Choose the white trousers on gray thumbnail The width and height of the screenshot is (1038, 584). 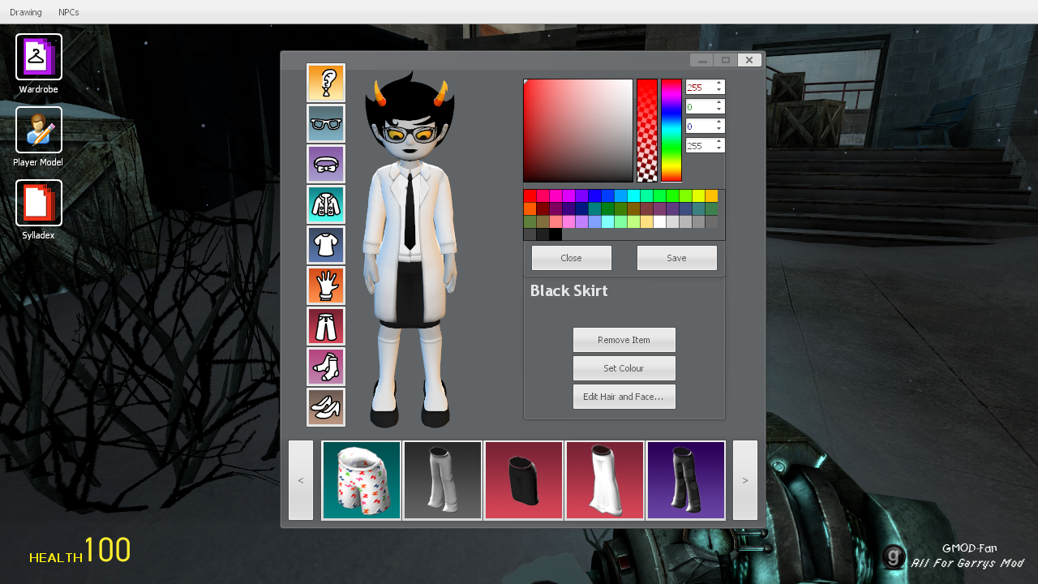pyautogui.click(x=443, y=480)
